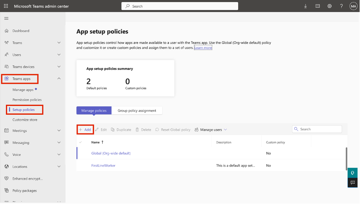The image size is (360, 204).
Task: Click the Teams devices nav icon
Action: pyautogui.click(x=6, y=67)
